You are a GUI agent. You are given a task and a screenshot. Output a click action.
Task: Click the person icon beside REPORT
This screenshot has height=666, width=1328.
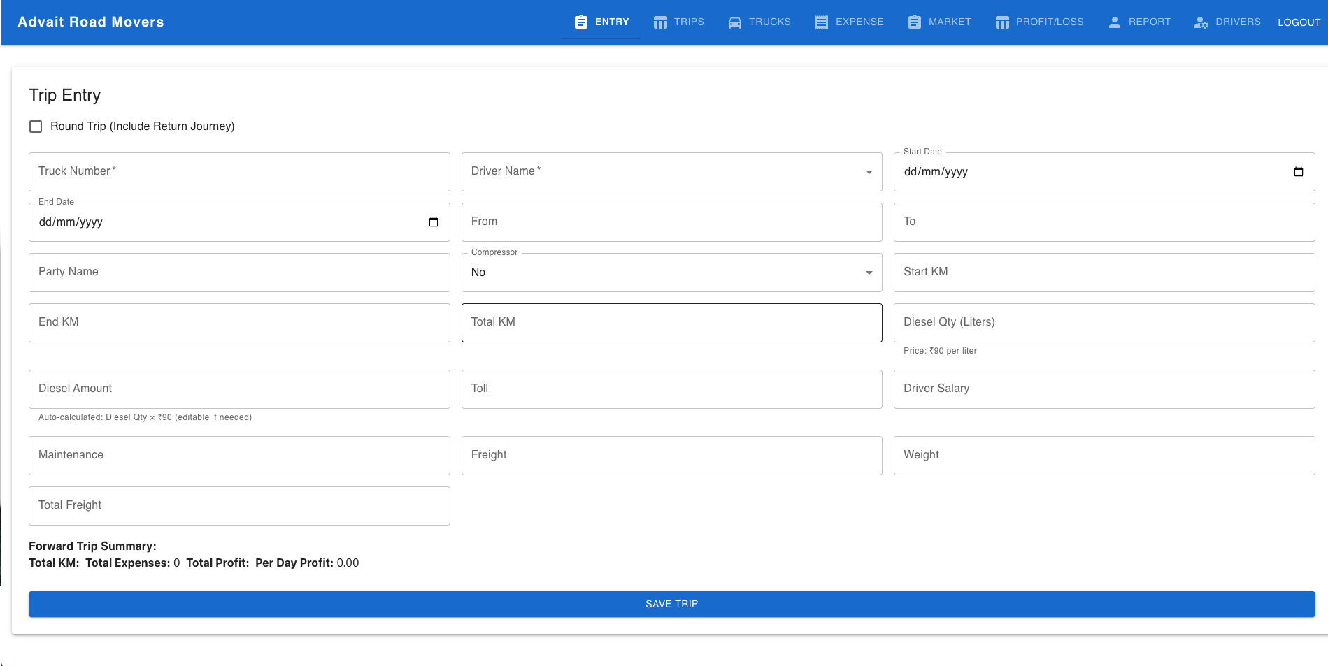(1114, 22)
